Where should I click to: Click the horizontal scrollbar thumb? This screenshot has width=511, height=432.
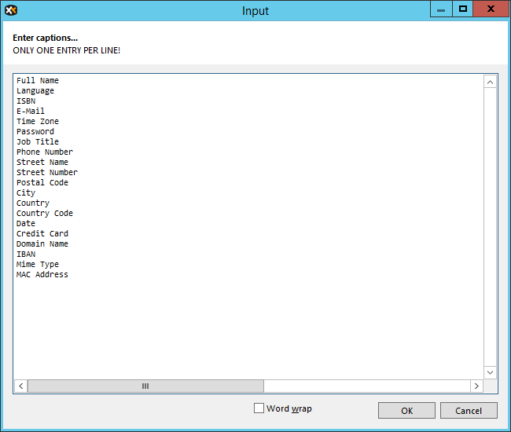[x=145, y=386]
